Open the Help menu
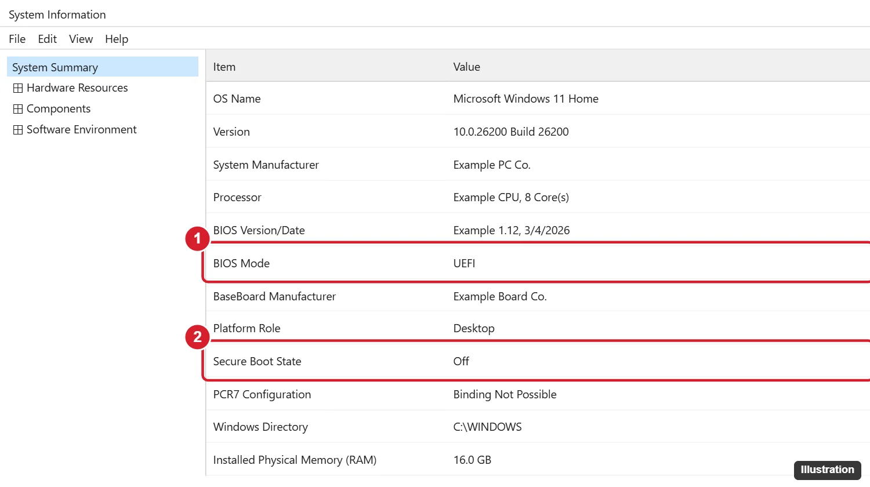The height and width of the screenshot is (487, 870). pos(117,39)
